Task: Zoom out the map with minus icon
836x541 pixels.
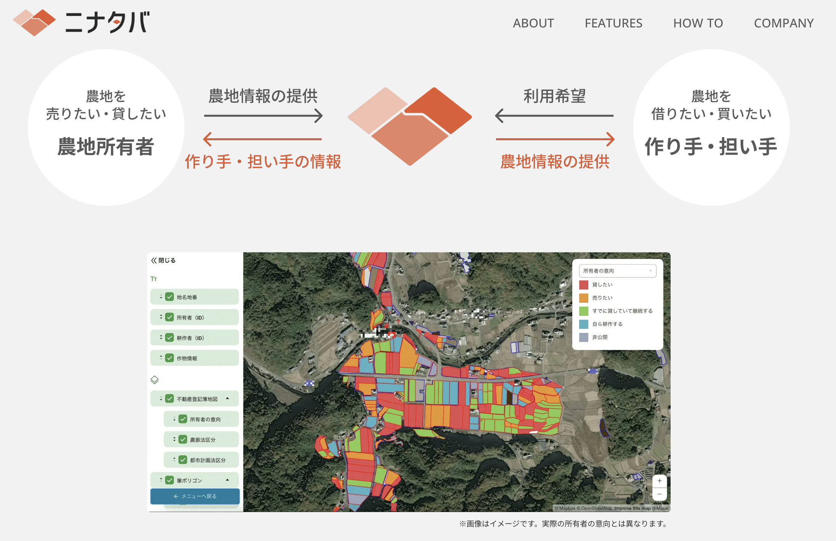Action: click(x=660, y=494)
